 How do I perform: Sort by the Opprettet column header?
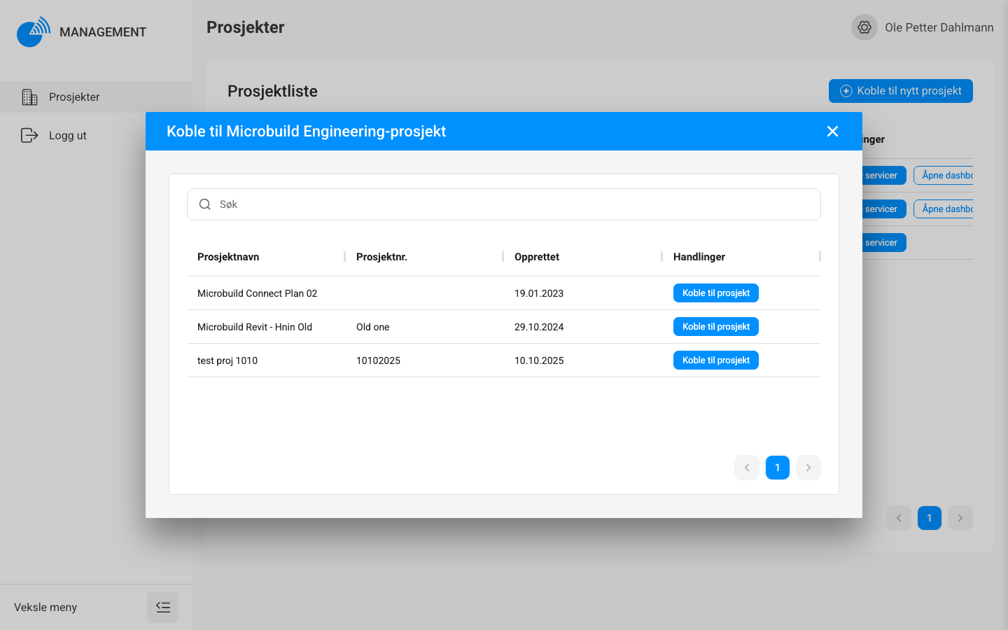[537, 257]
